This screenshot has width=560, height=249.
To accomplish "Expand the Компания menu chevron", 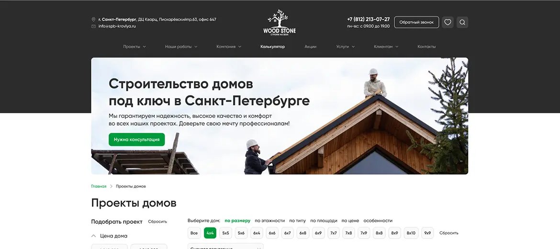I will tap(240, 47).
